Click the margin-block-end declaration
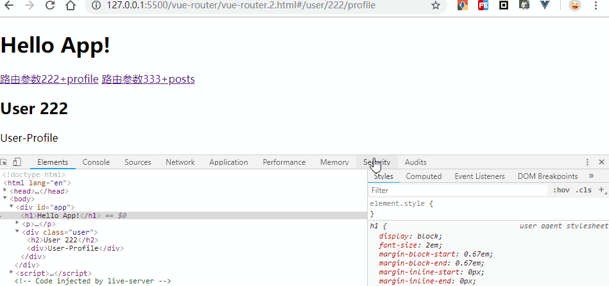 tap(432, 263)
